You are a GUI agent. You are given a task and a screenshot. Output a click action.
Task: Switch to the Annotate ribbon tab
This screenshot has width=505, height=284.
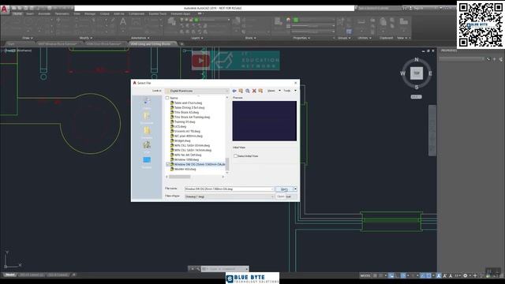coord(44,14)
